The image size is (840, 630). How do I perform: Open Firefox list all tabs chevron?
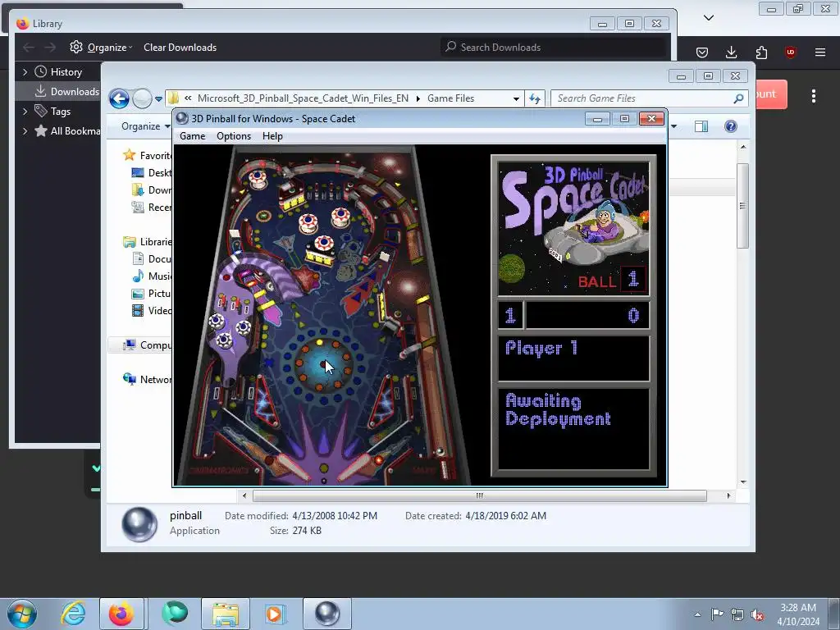pos(709,18)
